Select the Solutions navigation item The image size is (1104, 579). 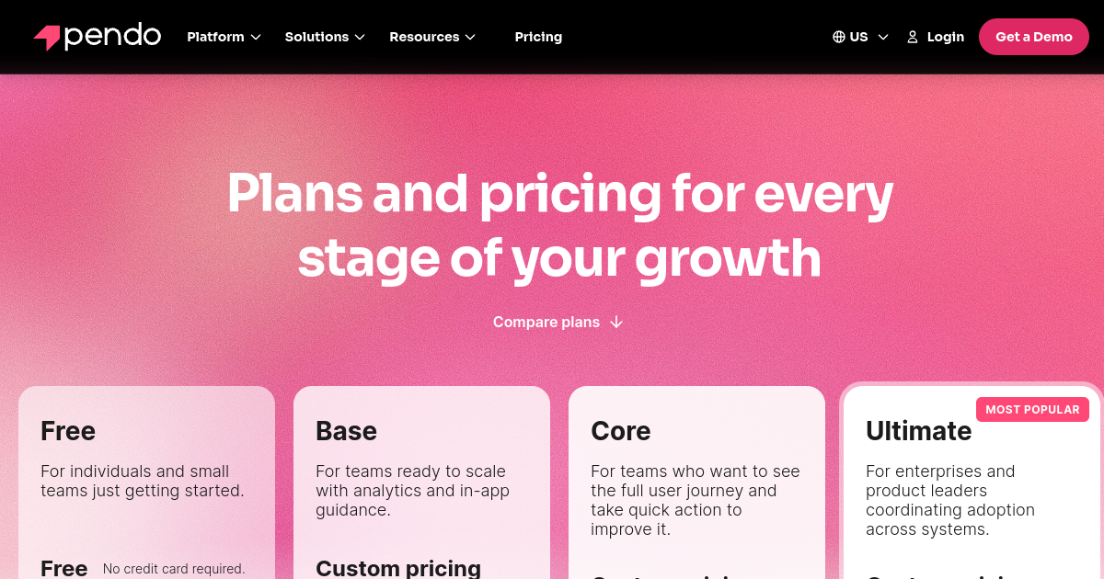point(316,37)
